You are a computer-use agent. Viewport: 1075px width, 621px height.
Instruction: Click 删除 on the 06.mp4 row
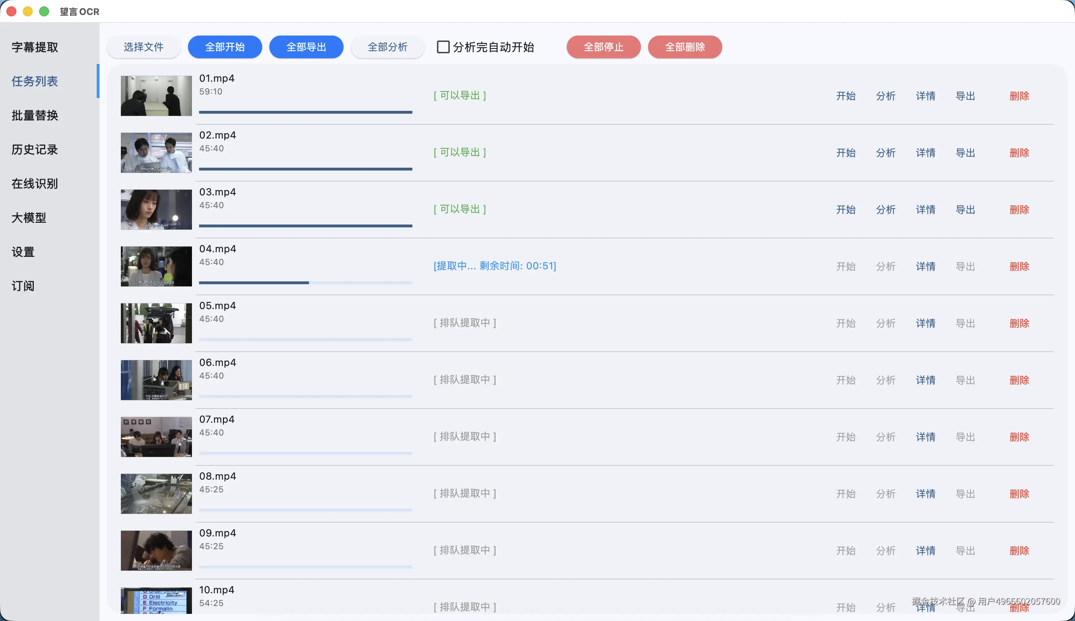click(x=1019, y=380)
